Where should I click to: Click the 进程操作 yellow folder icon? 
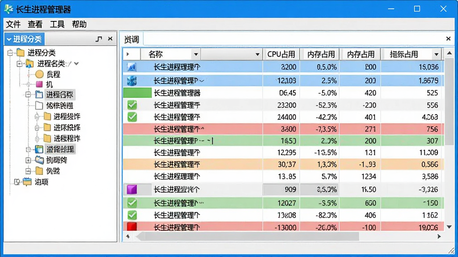(47, 116)
